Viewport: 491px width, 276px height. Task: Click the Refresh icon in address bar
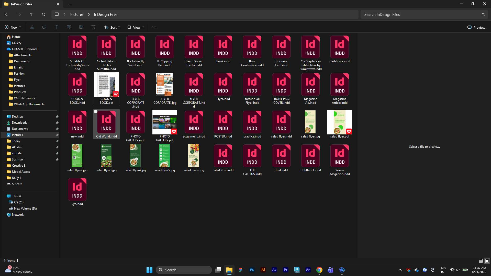tap(44, 15)
